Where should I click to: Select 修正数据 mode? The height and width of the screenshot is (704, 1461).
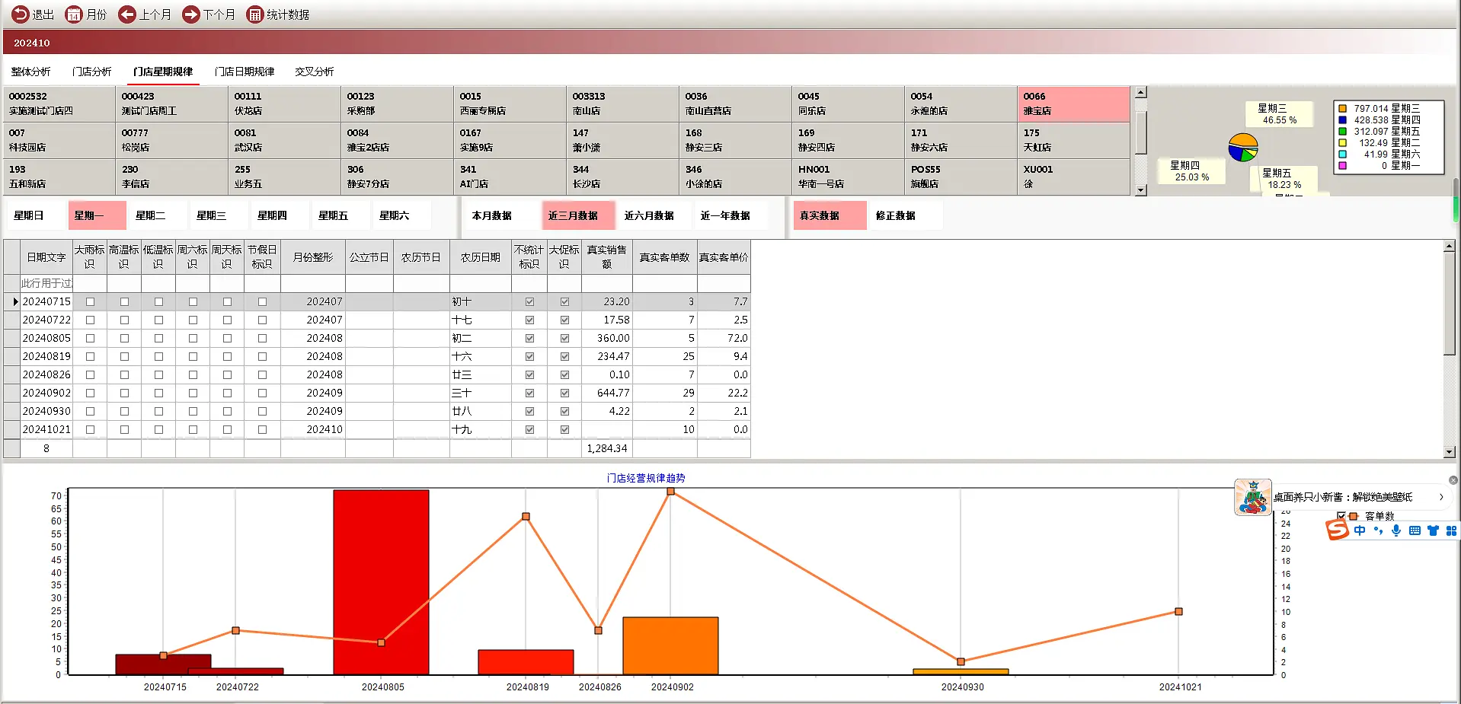tap(906, 215)
